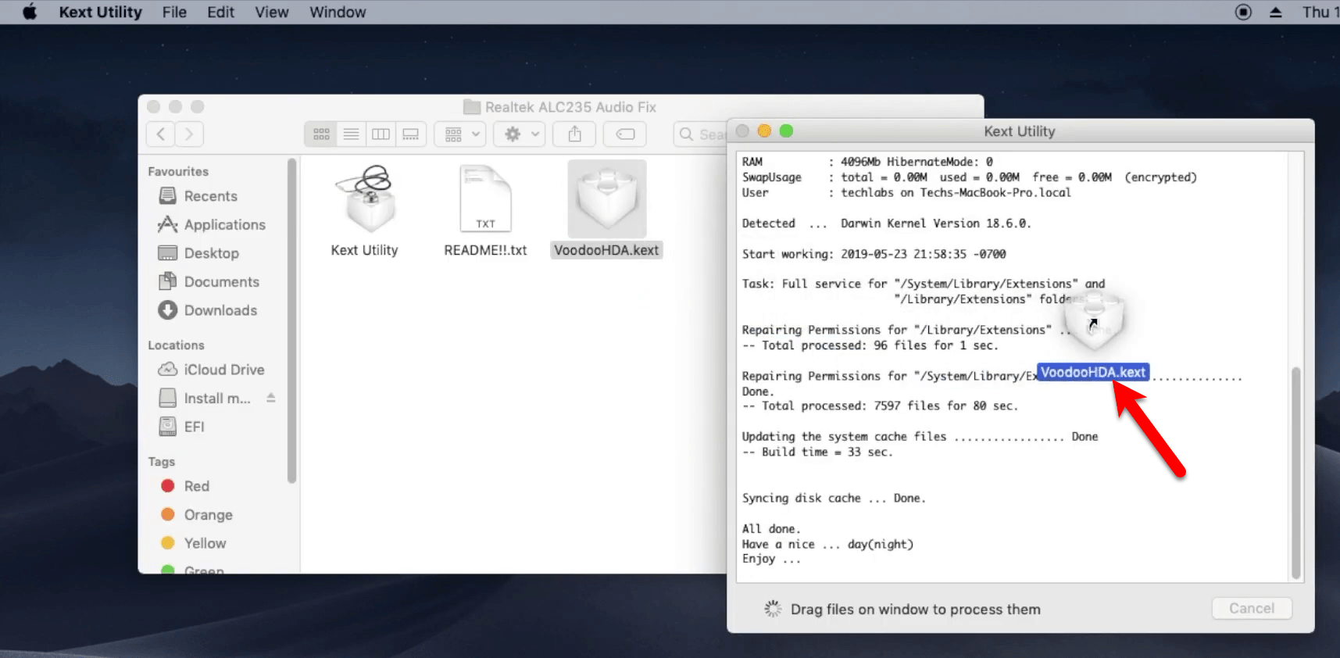
Task: Open the Edit menu
Action: click(220, 12)
